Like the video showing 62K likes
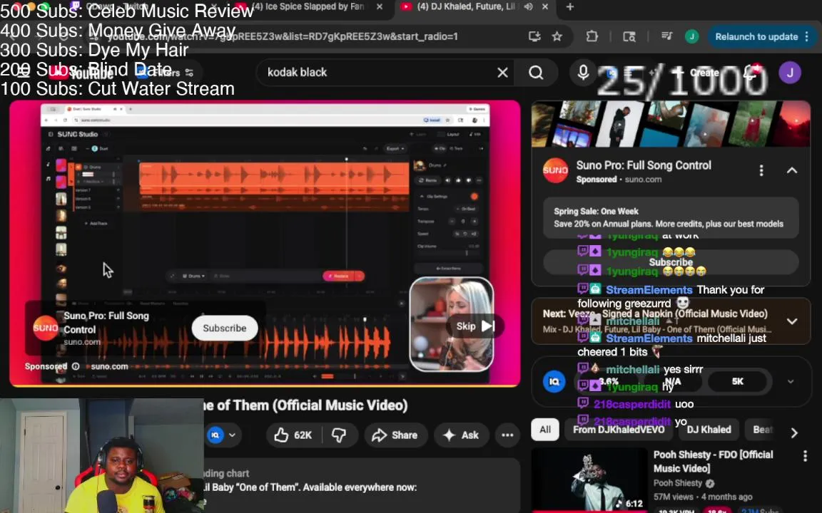The height and width of the screenshot is (513, 822). tap(293, 435)
